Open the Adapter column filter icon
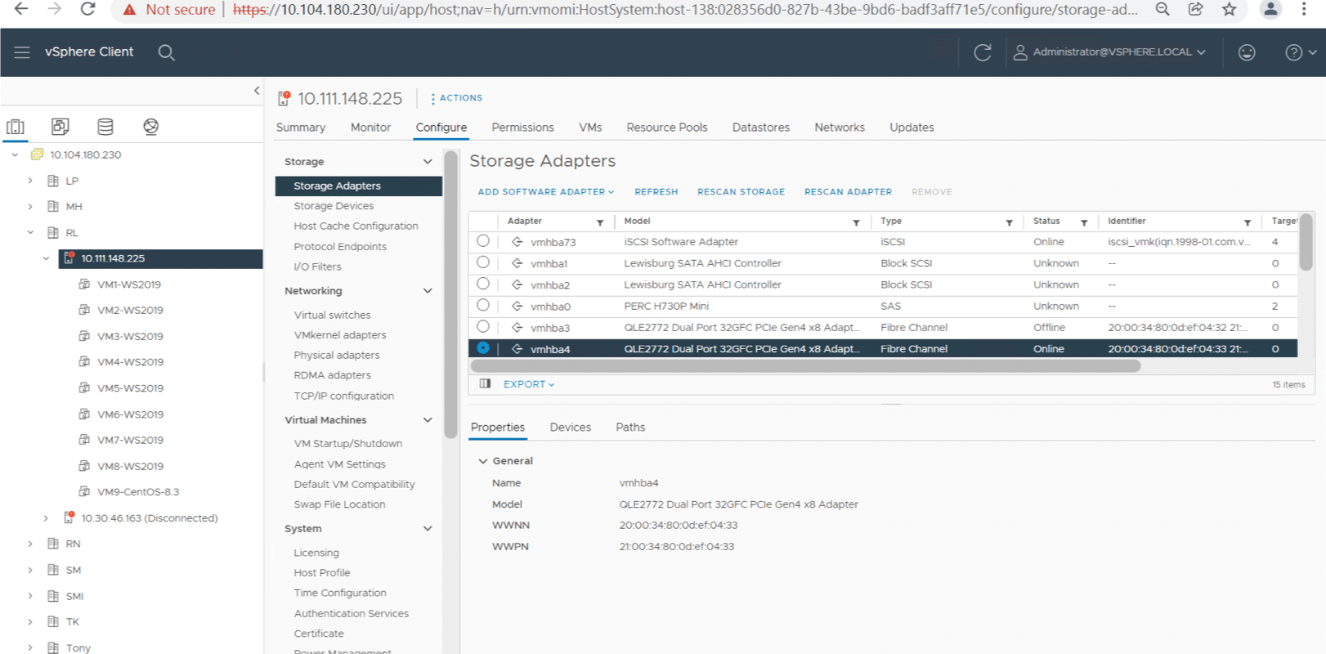1326x654 pixels. 600,222
